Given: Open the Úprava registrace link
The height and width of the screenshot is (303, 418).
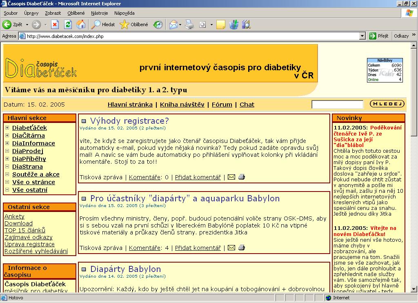Looking at the screenshot, I should 29,244.
